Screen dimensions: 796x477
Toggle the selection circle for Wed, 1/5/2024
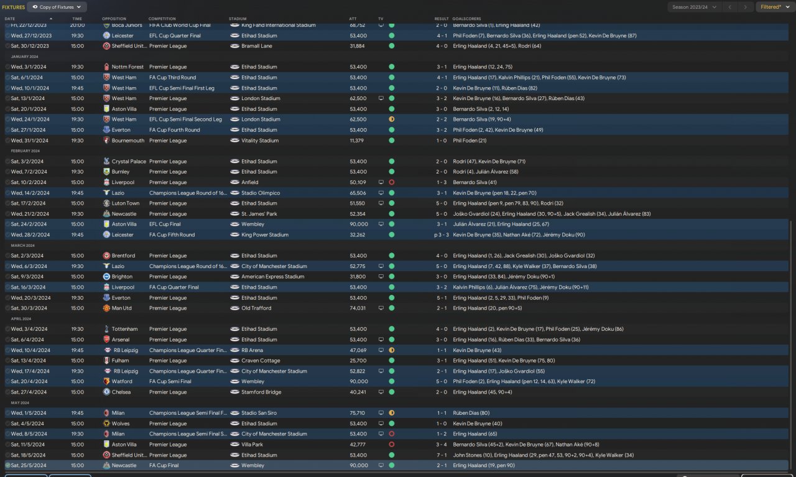click(7, 413)
